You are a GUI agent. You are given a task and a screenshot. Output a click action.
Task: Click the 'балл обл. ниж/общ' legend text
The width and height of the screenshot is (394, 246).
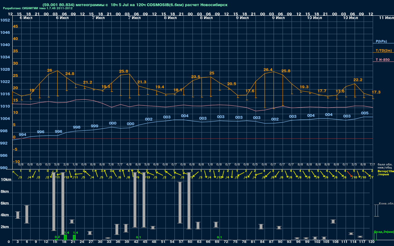[x=384, y=166]
